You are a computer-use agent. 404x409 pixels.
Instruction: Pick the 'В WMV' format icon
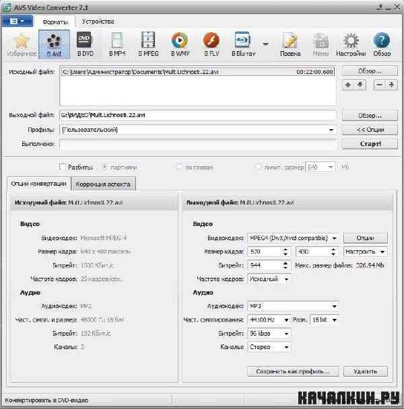coord(180,44)
